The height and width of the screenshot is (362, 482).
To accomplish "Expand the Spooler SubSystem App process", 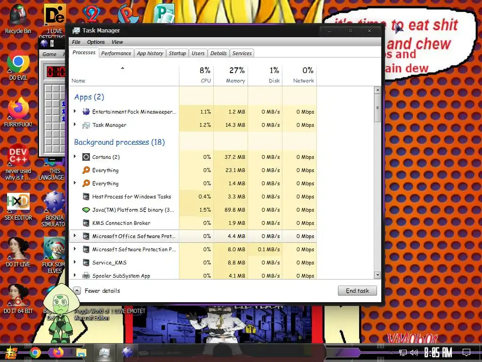I will pos(75,275).
